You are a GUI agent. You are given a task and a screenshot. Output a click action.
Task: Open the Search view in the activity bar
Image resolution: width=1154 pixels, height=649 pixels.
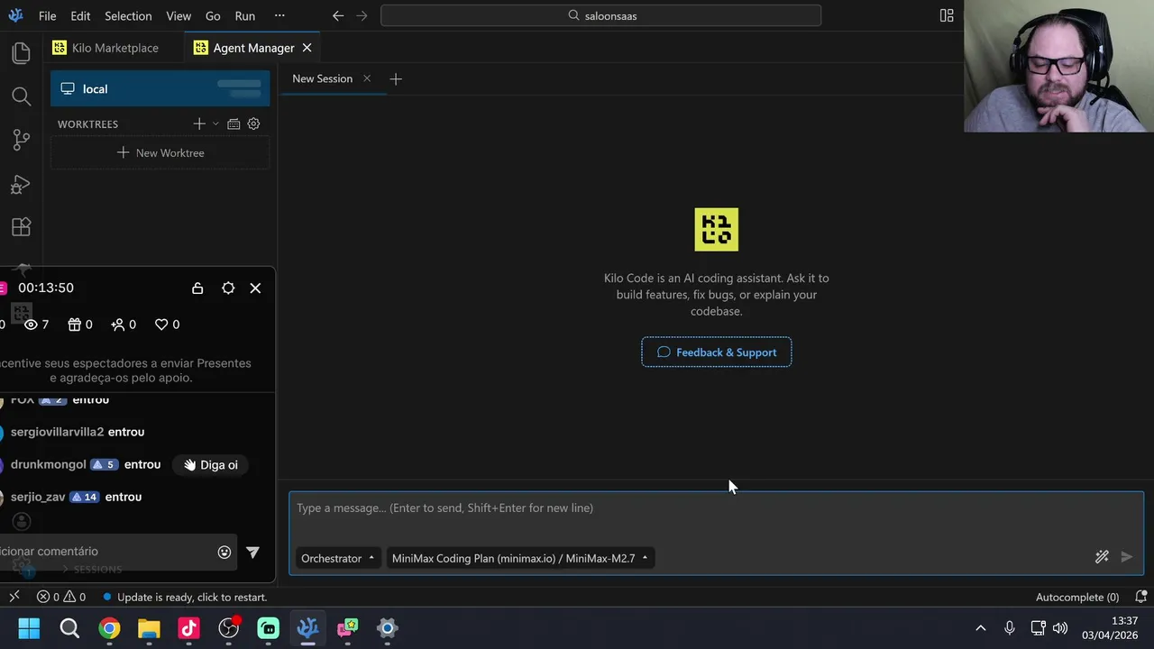coord(21,96)
